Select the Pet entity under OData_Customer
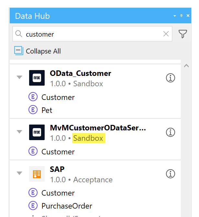 [47, 110]
